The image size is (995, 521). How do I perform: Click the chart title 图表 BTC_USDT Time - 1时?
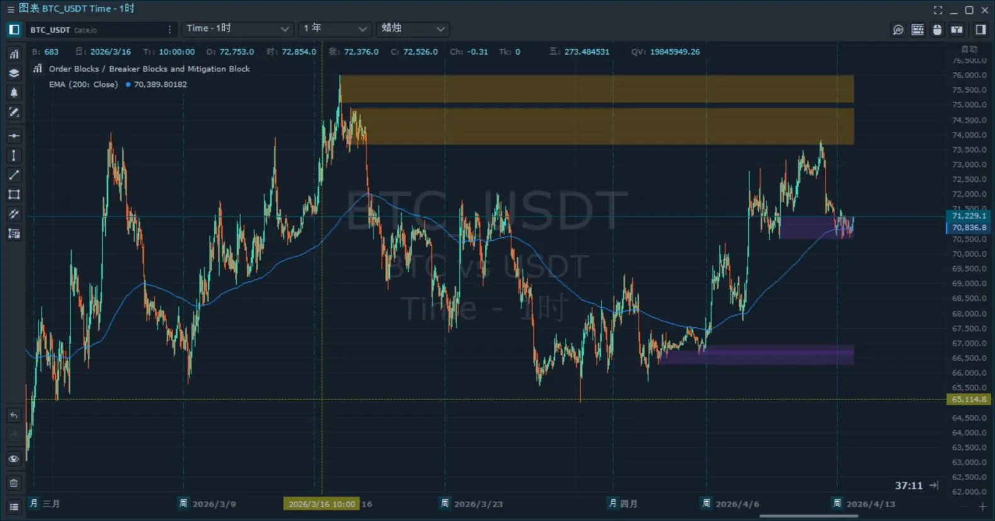76,9
